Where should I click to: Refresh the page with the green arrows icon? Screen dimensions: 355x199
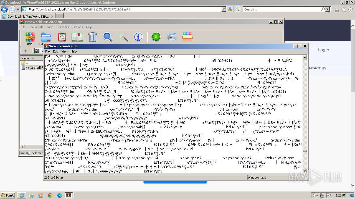pos(238,9)
